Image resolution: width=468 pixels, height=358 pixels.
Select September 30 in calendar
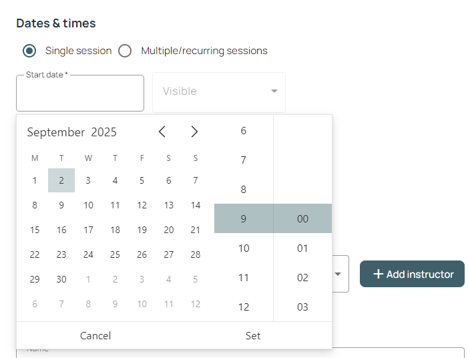pos(61,279)
